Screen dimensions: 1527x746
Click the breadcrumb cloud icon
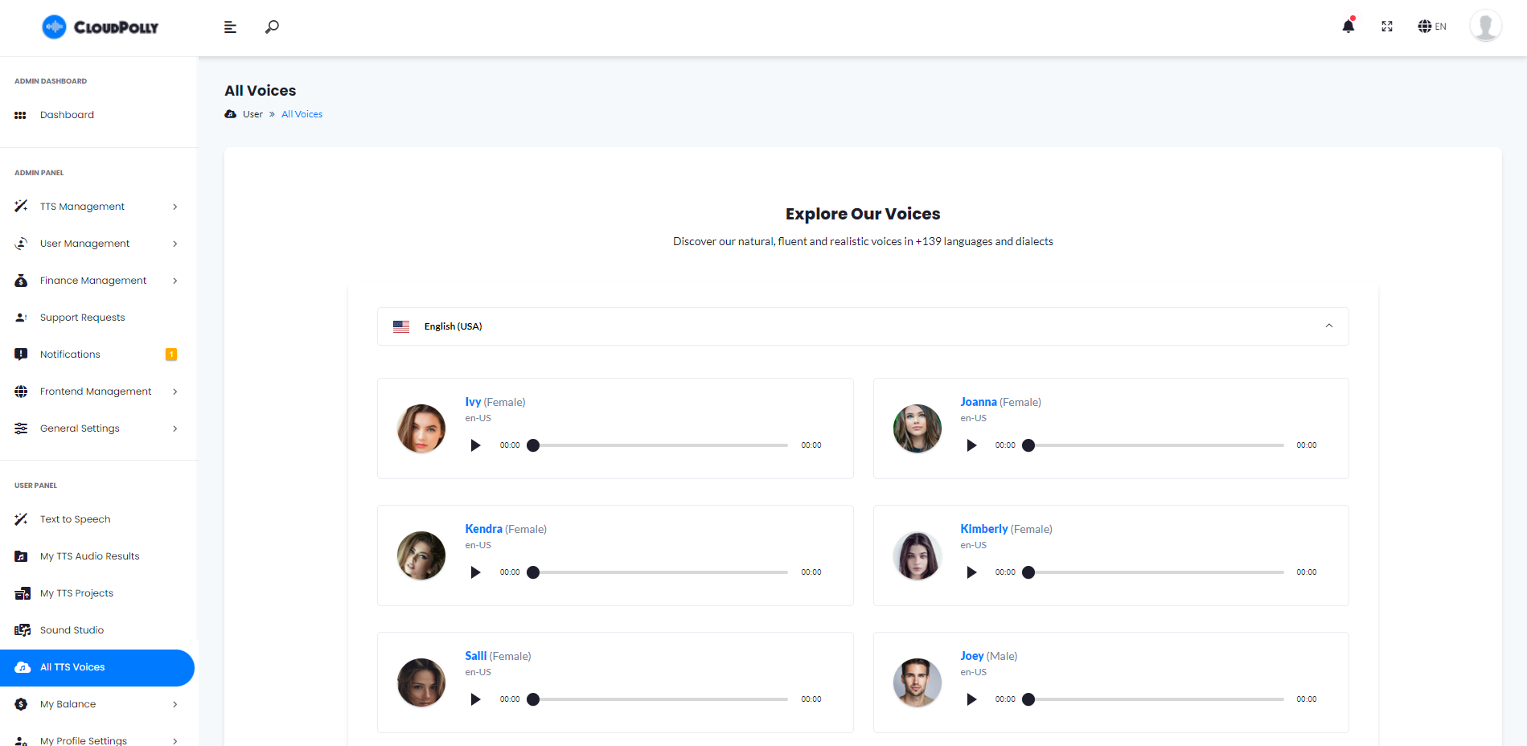coord(231,114)
